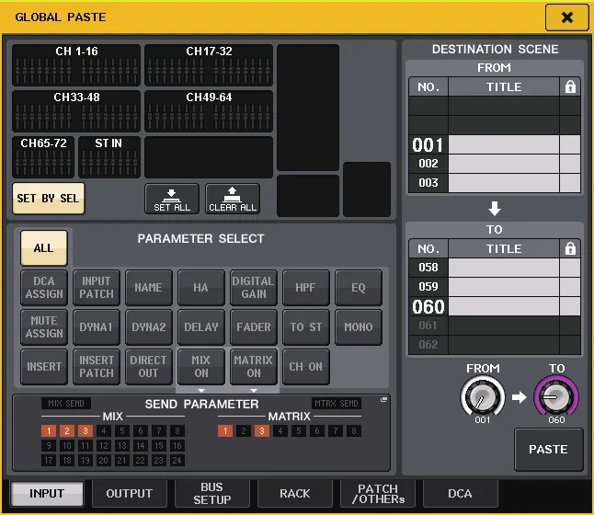This screenshot has width=594, height=515.
Task: Toggle MATRIX send 1
Action: click(x=225, y=431)
